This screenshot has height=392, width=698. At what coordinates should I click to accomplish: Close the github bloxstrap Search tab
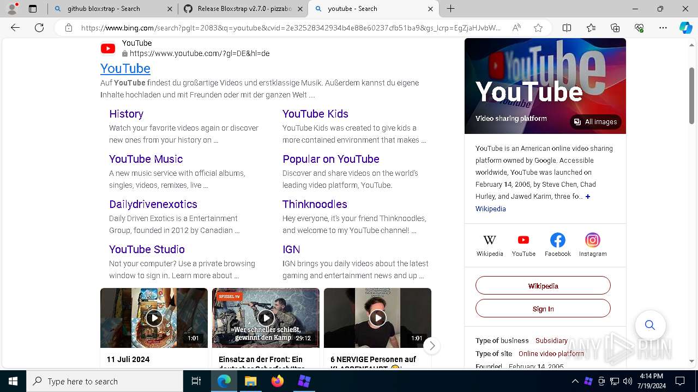[x=170, y=9]
